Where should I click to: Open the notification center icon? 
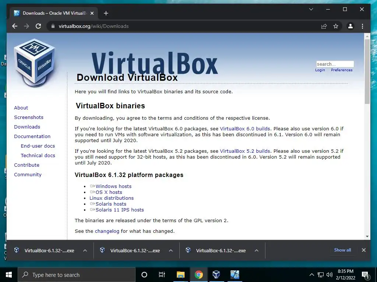[x=365, y=275]
